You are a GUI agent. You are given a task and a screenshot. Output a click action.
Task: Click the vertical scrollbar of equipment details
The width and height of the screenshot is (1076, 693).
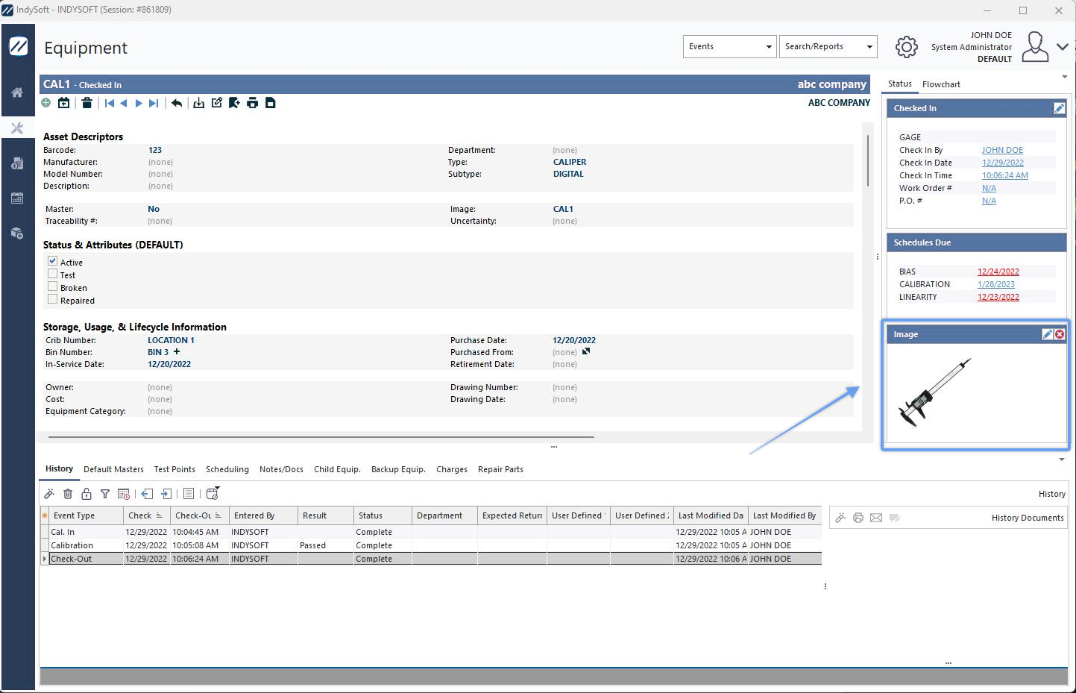tap(867, 160)
